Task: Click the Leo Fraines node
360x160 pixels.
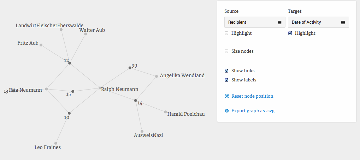Action: click(56, 143)
